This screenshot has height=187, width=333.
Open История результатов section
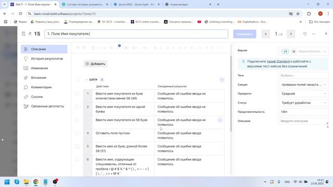(44, 59)
